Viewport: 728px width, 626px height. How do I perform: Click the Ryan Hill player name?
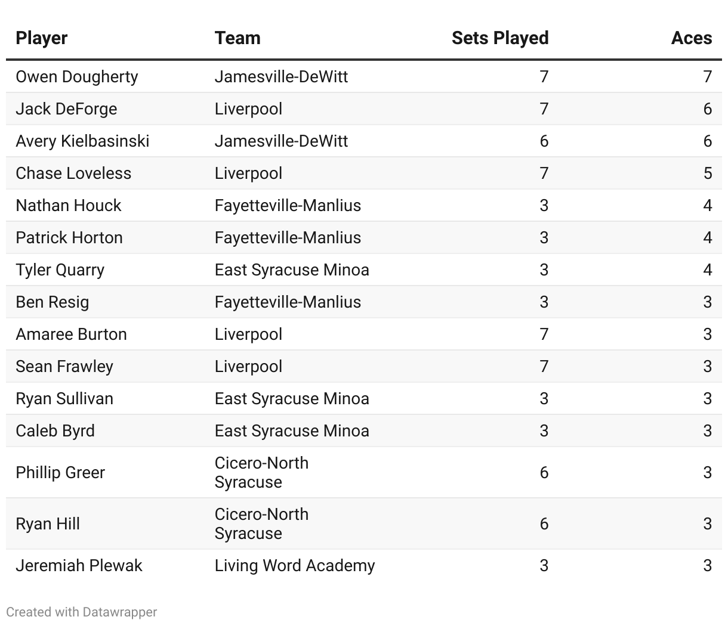(x=48, y=524)
